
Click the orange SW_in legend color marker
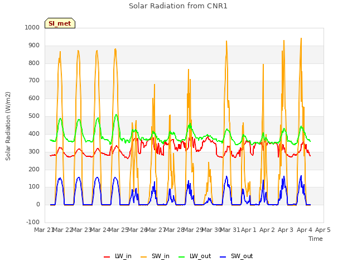[144, 257]
